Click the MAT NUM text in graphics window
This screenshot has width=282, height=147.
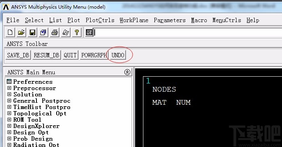coord(171,102)
